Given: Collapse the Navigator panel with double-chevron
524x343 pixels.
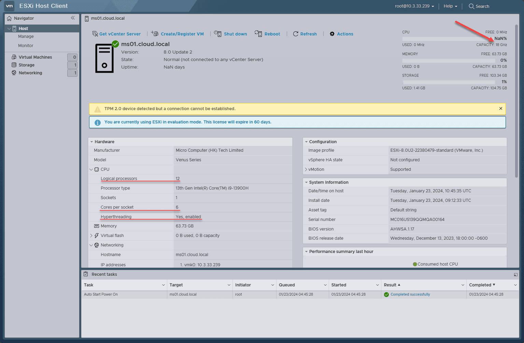Looking at the screenshot, I should coord(73,18).
